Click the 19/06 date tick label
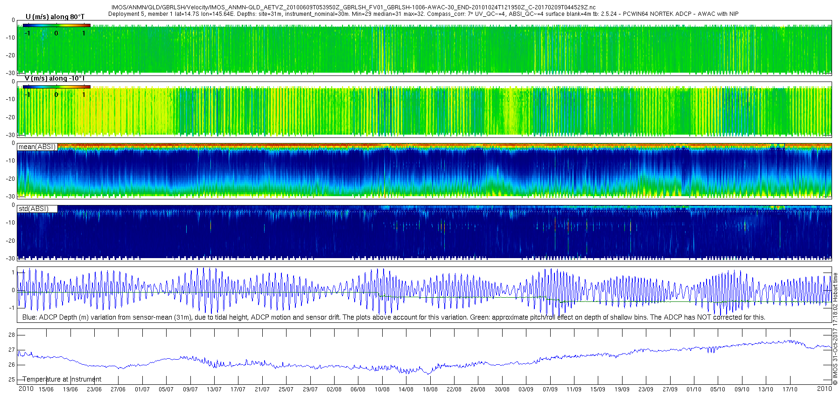Viewport: 840px width, 396px height. 70,389
